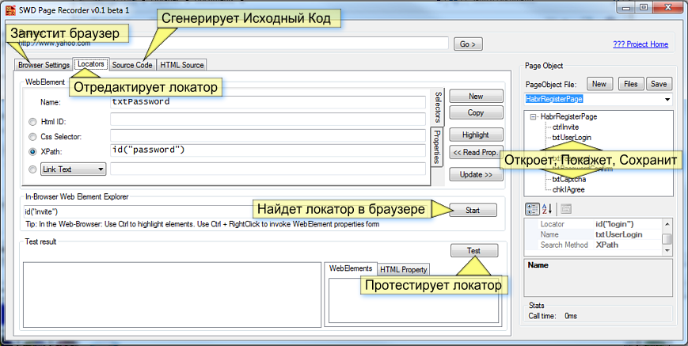This screenshot has height=346, width=688.
Task: Switch to the HTML Source tab
Action: [x=181, y=65]
